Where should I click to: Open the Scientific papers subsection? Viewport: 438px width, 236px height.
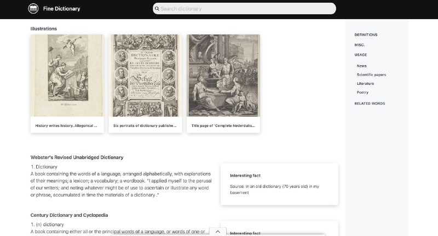click(371, 75)
